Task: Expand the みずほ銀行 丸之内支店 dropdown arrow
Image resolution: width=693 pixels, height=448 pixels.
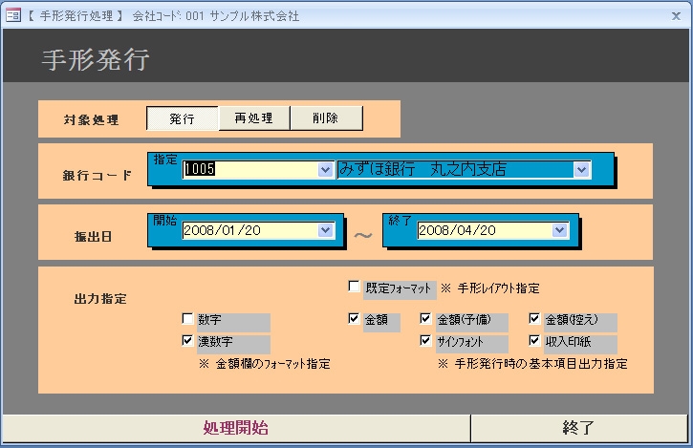Action: [581, 170]
